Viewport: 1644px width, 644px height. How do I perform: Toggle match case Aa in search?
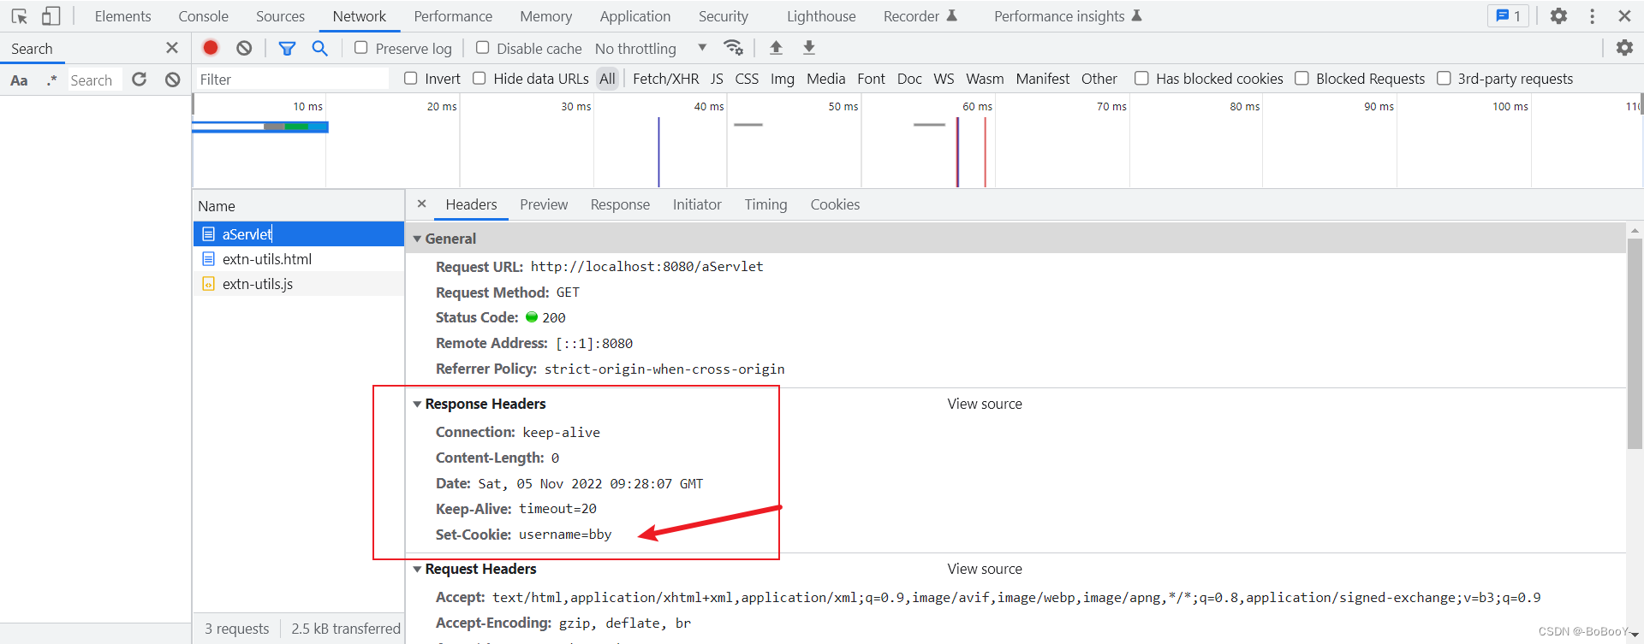19,80
